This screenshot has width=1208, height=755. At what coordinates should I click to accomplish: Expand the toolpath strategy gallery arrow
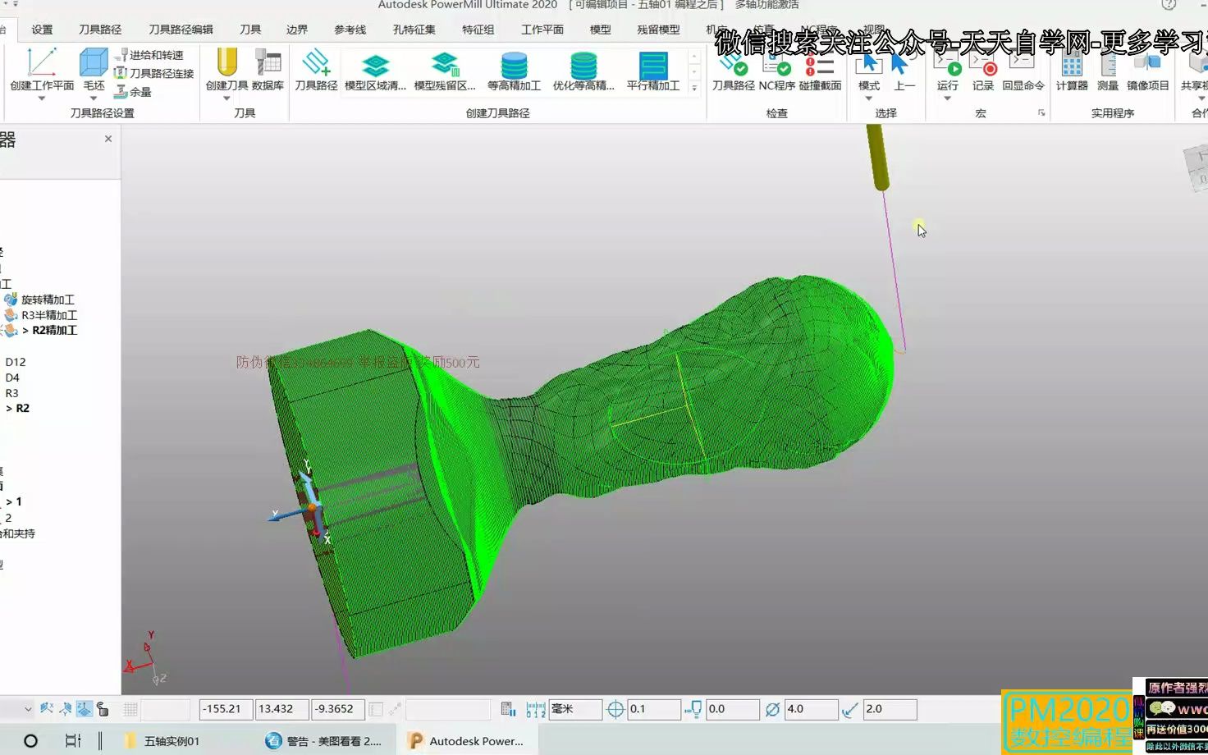coord(694,88)
